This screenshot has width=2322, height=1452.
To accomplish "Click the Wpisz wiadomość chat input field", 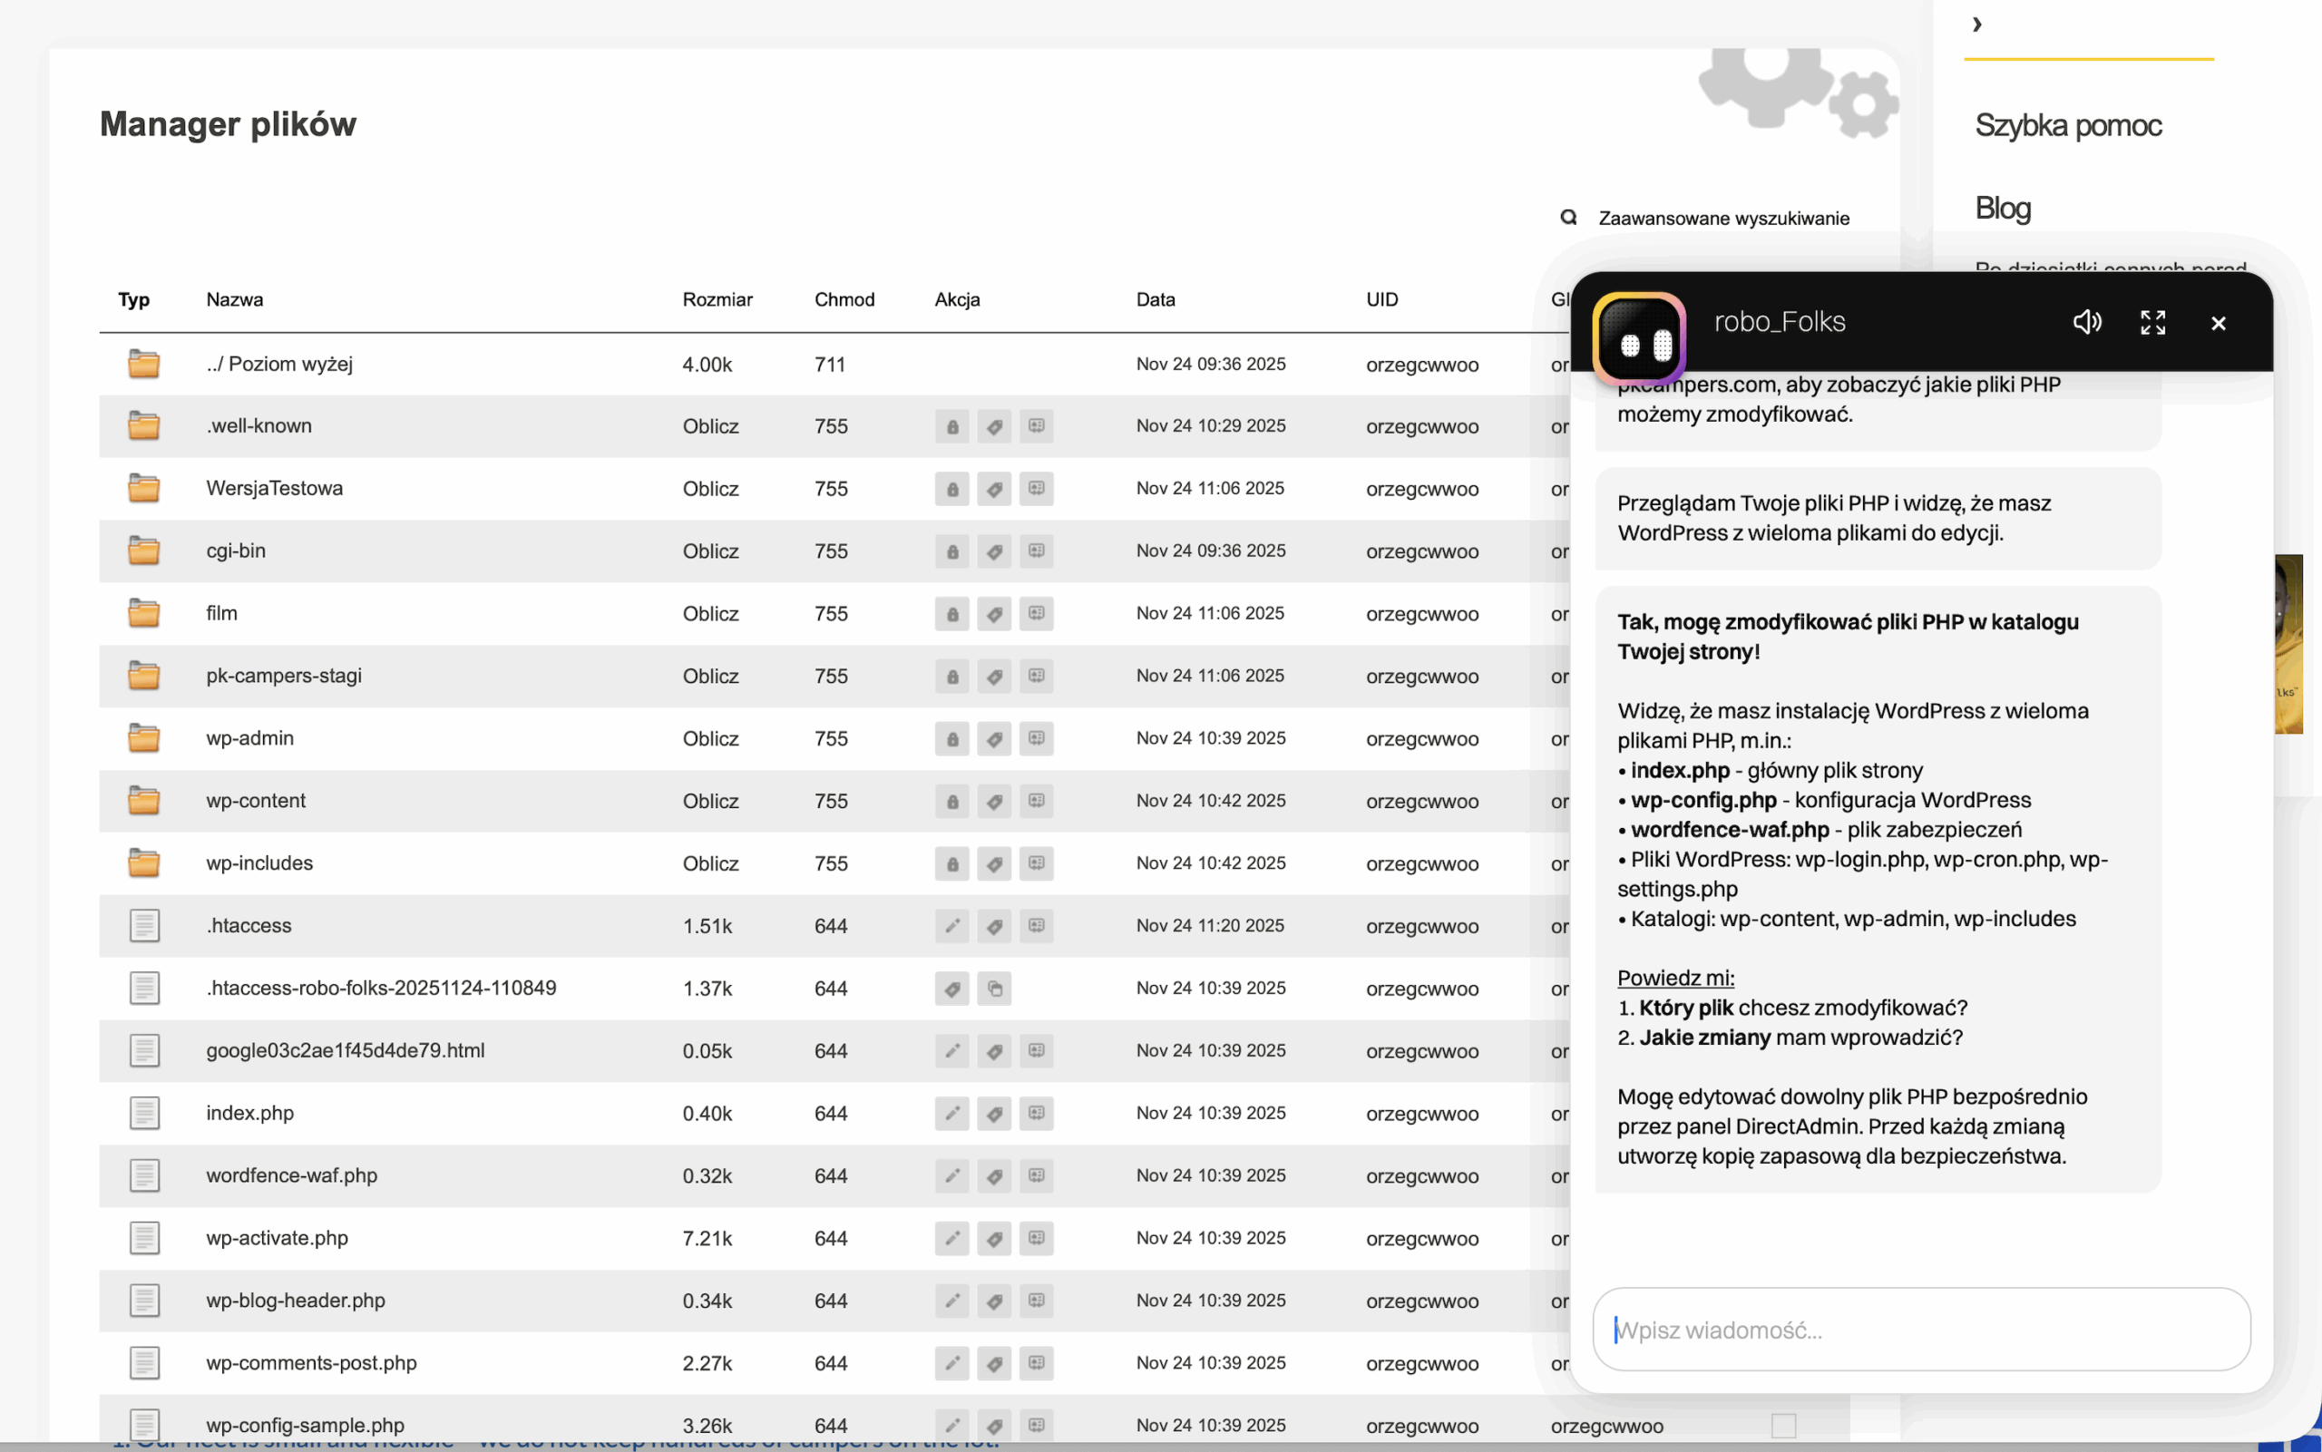I will [x=1920, y=1329].
